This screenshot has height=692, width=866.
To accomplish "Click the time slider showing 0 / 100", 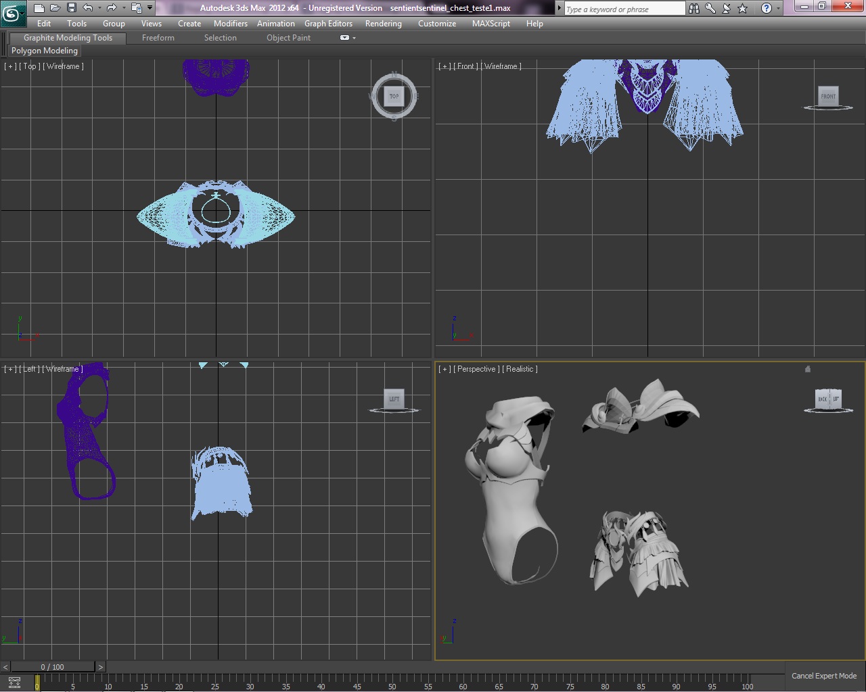I will pyautogui.click(x=52, y=667).
